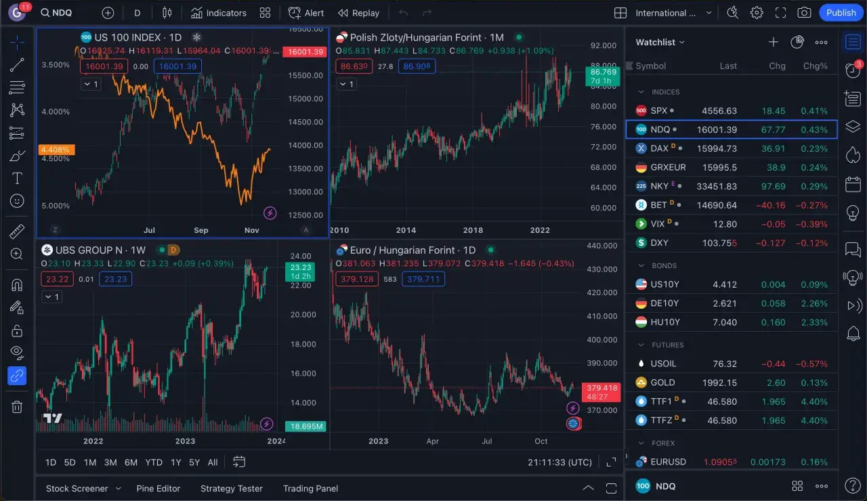Viewport: 867px width, 501px height.
Task: Open the Fibonacci and Gann tools
Action: [17, 87]
